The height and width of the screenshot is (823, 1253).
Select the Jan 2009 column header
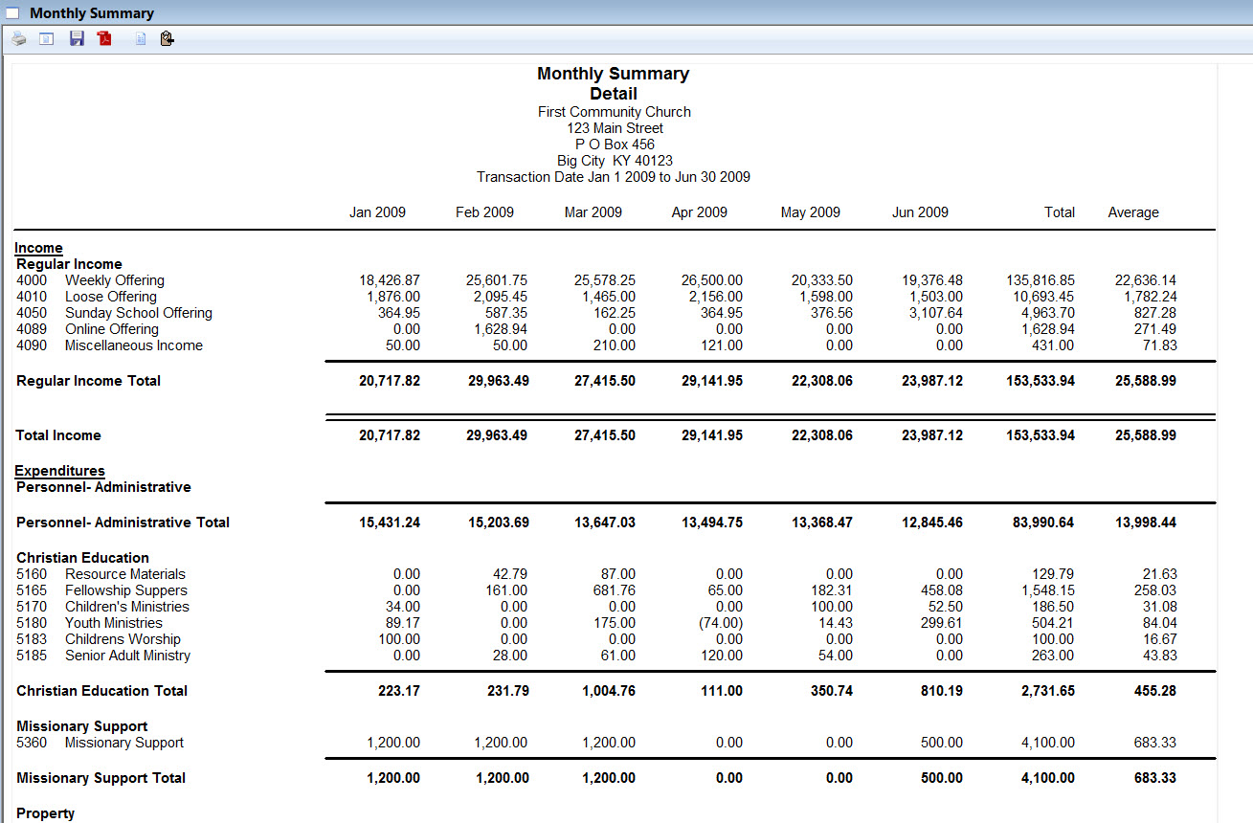click(377, 212)
